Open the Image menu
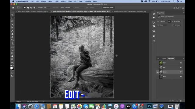 pos(43,1)
